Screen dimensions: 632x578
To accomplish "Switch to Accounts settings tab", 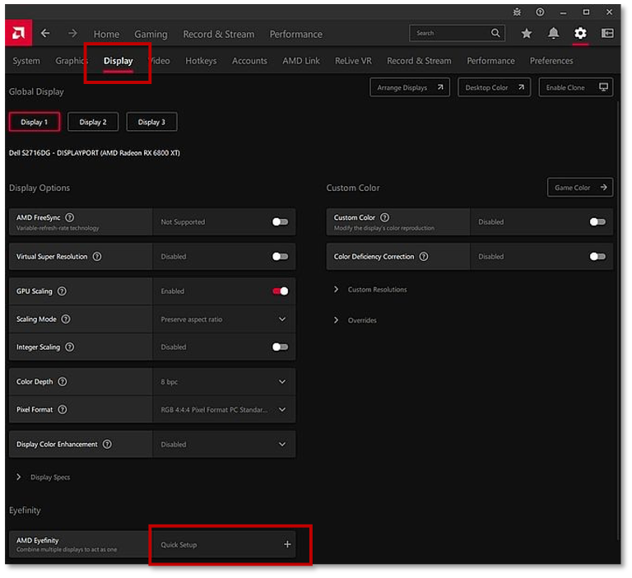I will tap(249, 61).
